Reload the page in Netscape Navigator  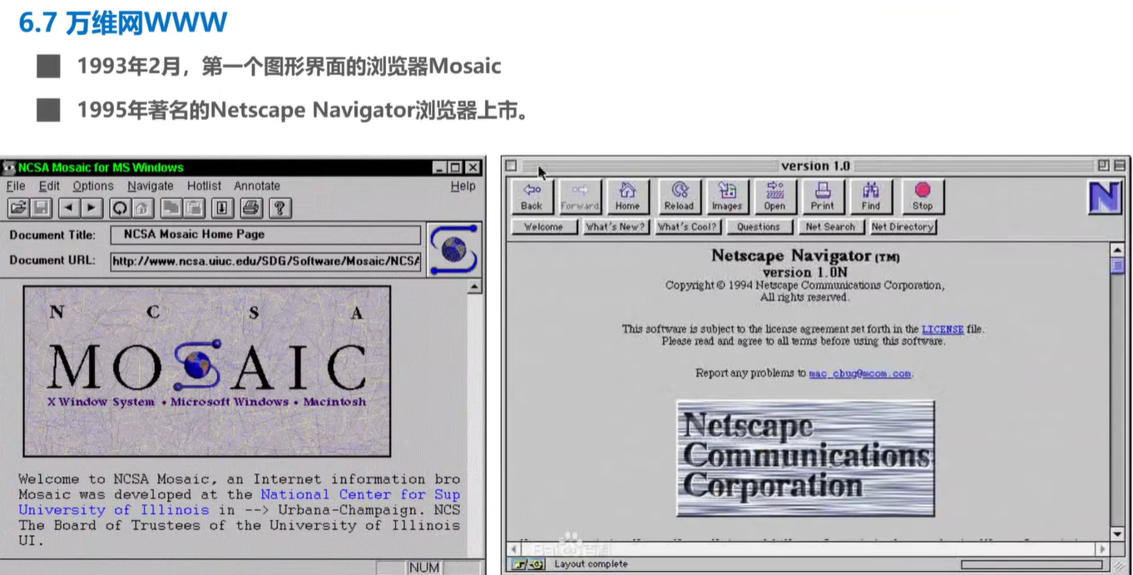(679, 197)
